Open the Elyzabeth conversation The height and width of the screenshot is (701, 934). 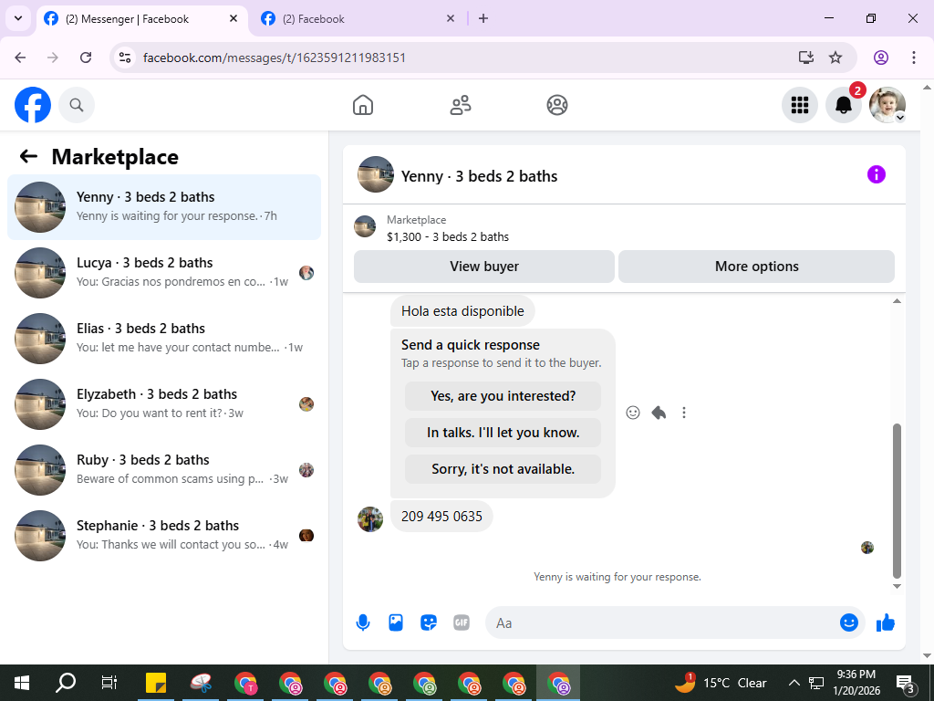[x=164, y=404]
